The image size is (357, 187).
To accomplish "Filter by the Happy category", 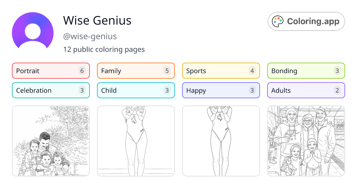I will 221,90.
